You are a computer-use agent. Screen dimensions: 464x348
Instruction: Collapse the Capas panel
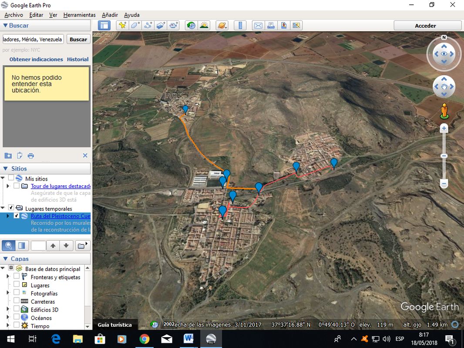5,259
